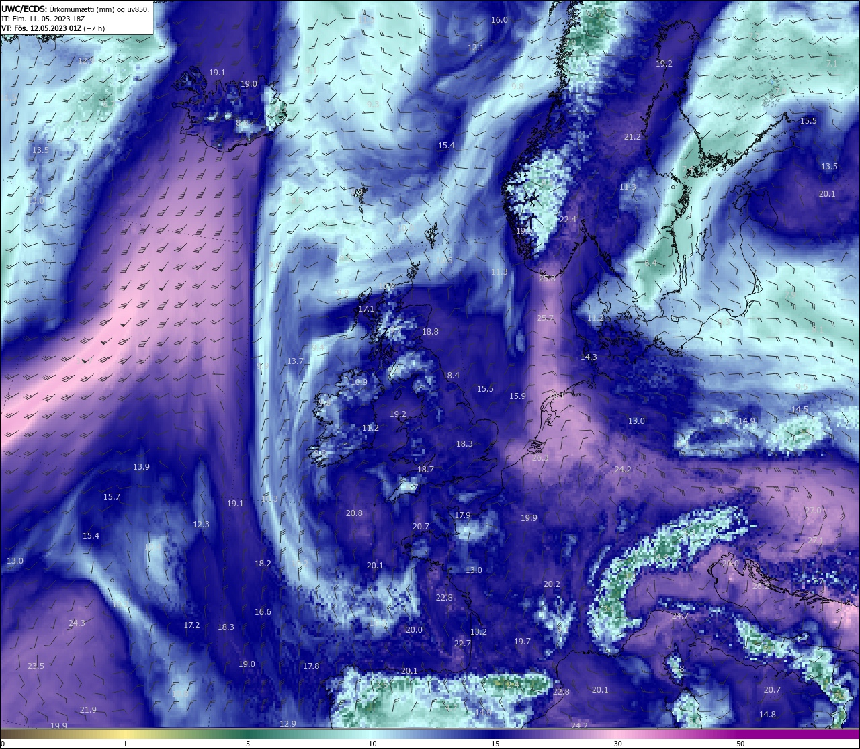Viewport: 860px width, 749px height.
Task: Click the 'UWC/ECDS:' title label
Action: 24,9
